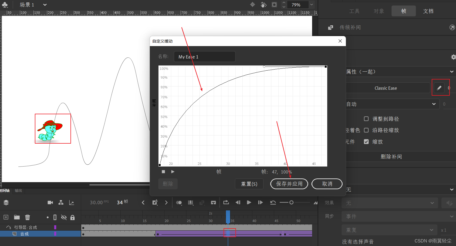Switch to the 文档 tab
This screenshot has width=456, height=246.
coord(428,11)
